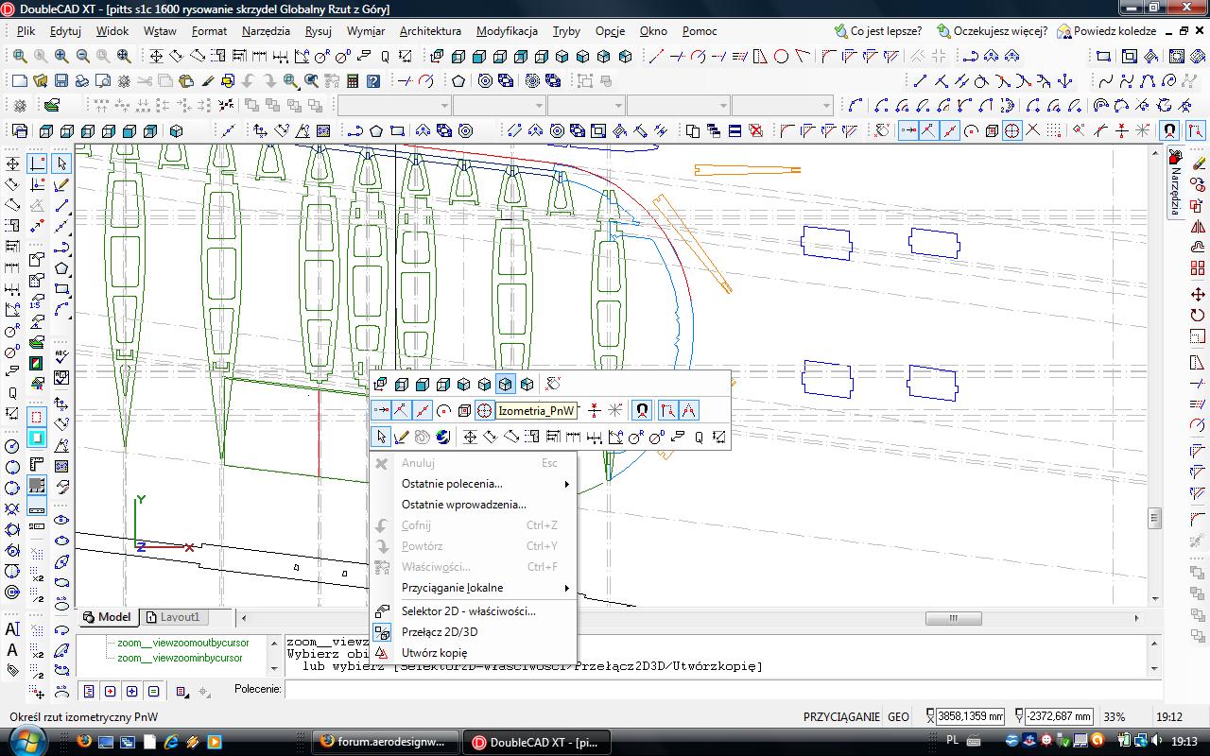Image resolution: width=1210 pixels, height=756 pixels.
Task: Click the Save diskette icon in toolbar
Action: coord(61,81)
